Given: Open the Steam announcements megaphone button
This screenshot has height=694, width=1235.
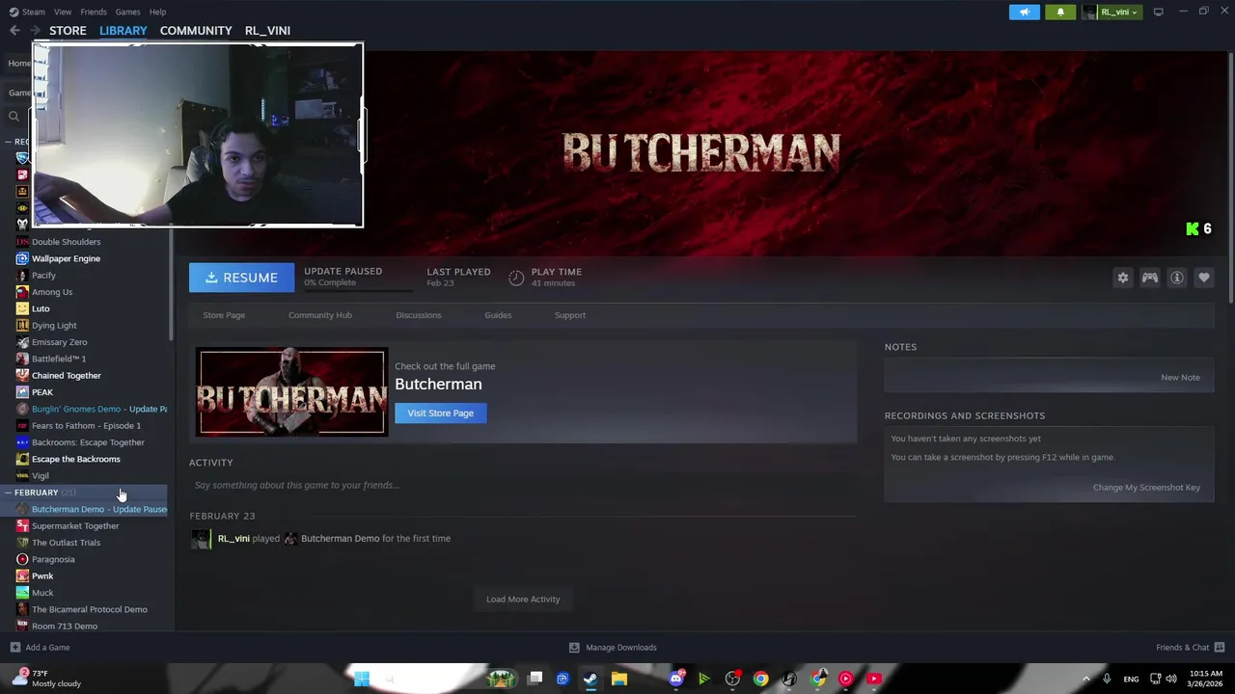Looking at the screenshot, I should [x=1025, y=12].
